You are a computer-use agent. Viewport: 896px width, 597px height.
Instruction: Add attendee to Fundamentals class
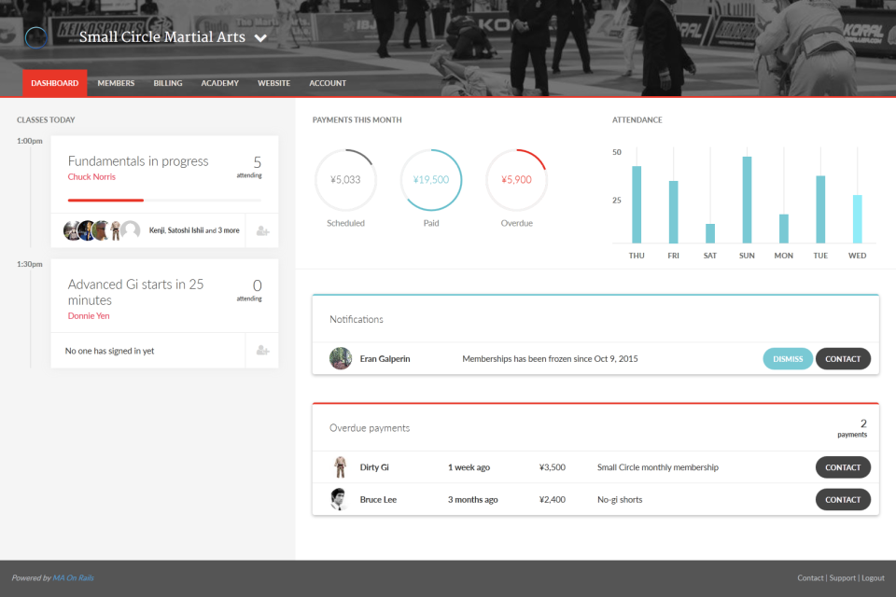[x=262, y=230]
